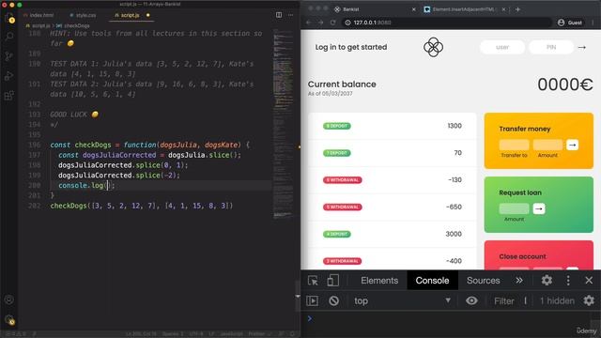Screen dimensions: 601x338
Task: Open console settings gear beside hidden count
Action: click(589, 300)
